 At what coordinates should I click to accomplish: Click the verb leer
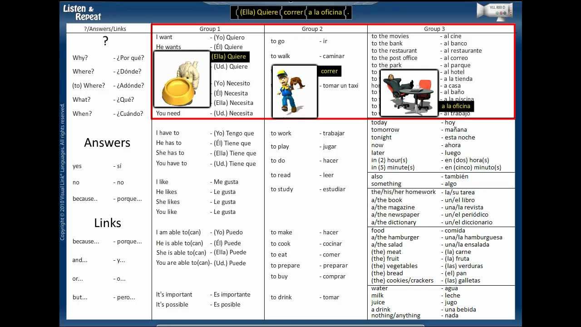tap(328, 175)
